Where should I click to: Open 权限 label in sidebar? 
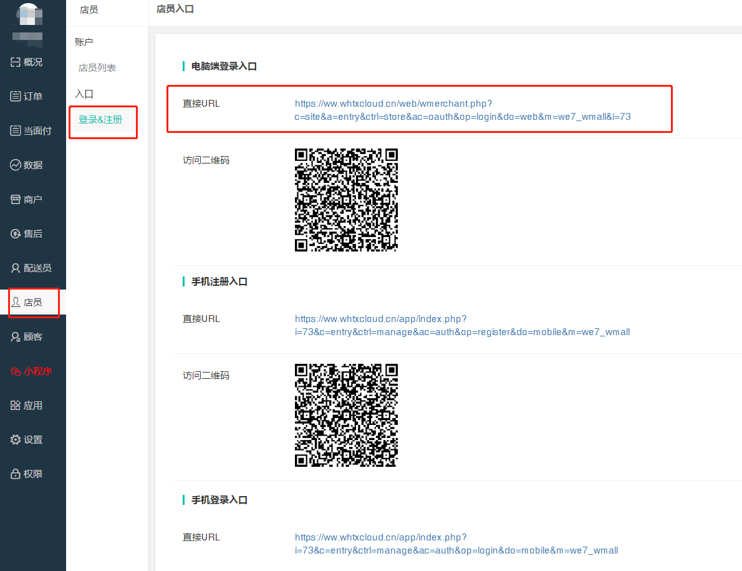(33, 474)
